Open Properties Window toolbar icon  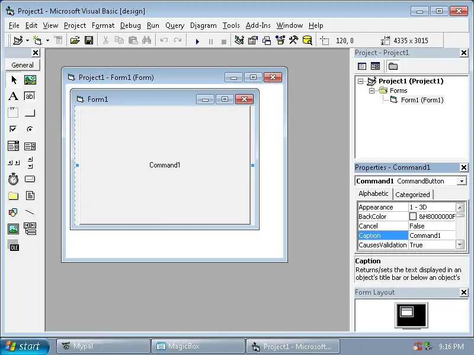coord(253,40)
